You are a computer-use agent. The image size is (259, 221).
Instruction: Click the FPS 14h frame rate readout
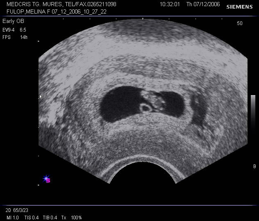14,37
